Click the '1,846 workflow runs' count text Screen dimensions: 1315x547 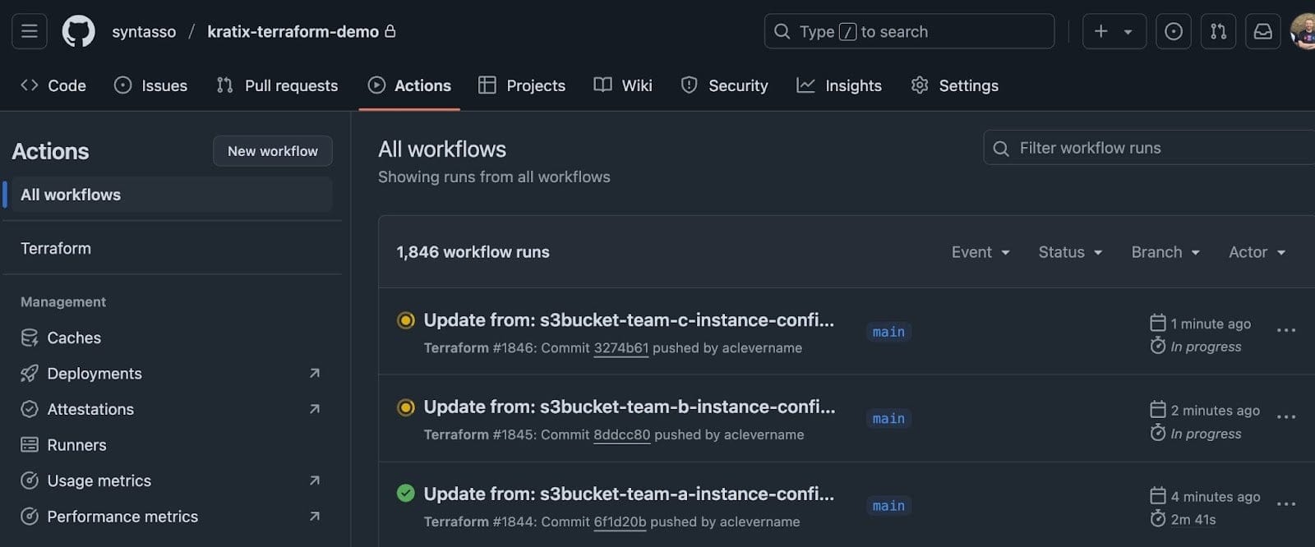(x=473, y=252)
